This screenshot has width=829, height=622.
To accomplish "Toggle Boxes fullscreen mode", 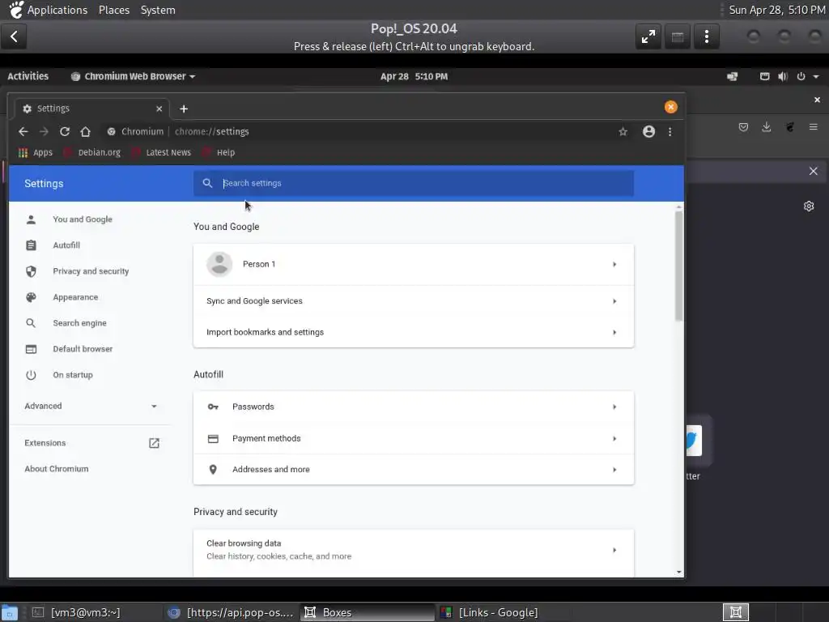I will click(648, 36).
